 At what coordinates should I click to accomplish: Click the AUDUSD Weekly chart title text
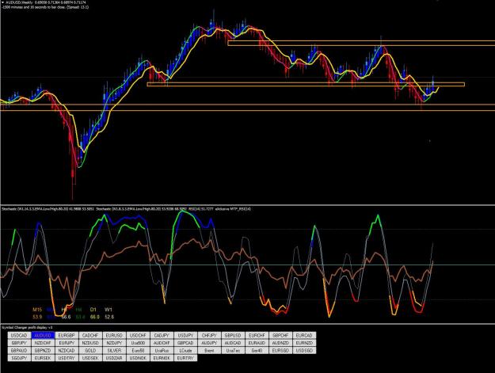(20, 2)
